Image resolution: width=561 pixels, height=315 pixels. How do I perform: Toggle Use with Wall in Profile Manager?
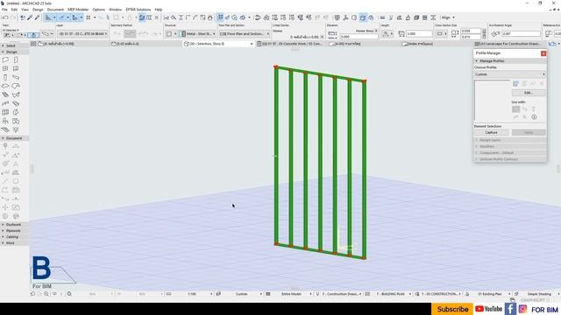click(x=515, y=108)
